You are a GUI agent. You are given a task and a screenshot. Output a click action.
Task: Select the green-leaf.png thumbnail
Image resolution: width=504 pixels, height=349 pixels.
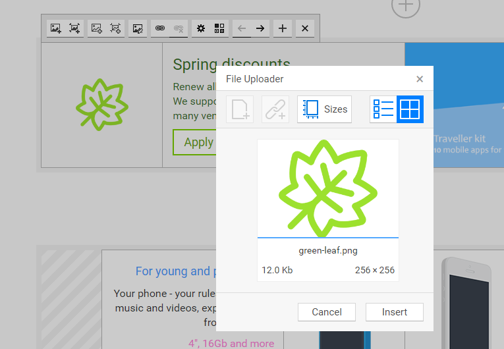pos(327,188)
